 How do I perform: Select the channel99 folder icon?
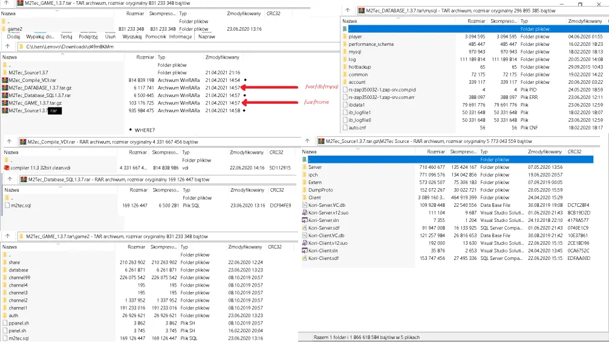(x=5, y=277)
